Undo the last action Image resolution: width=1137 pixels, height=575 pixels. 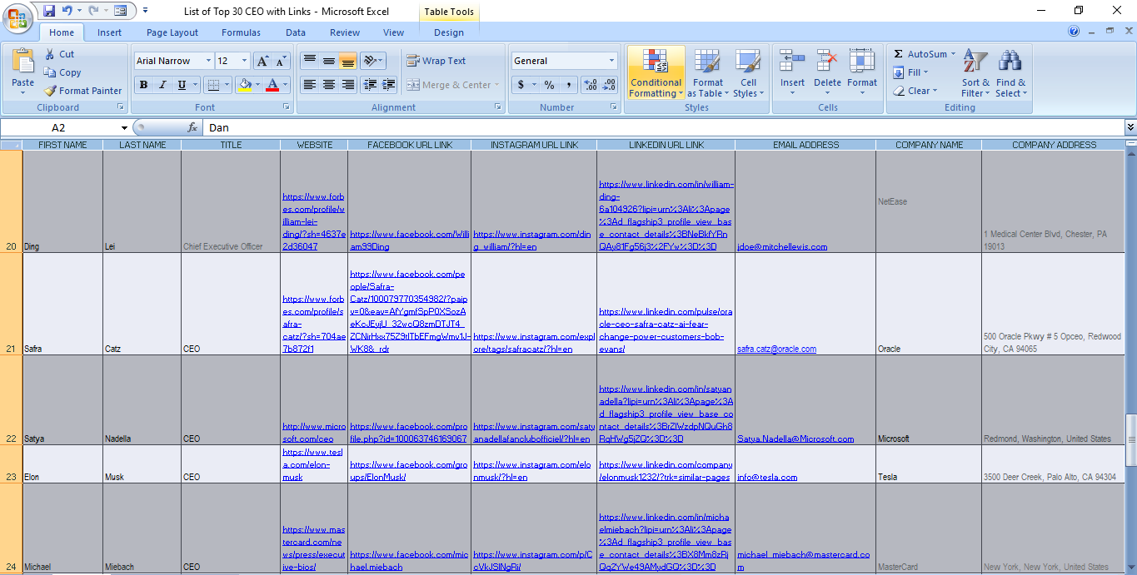point(67,11)
